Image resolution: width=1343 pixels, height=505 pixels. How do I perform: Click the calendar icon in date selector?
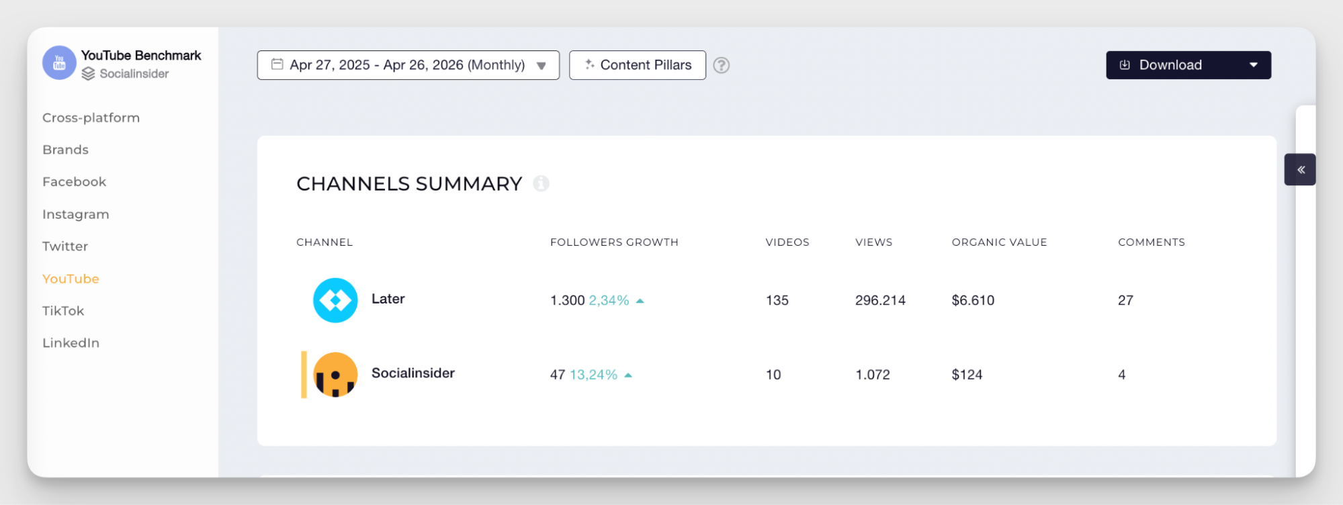[277, 64]
